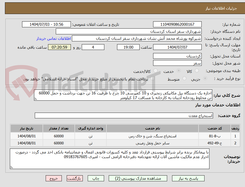Click the remaining time counter 07:20:59
This screenshot has width=245, height=187.
click(59, 47)
